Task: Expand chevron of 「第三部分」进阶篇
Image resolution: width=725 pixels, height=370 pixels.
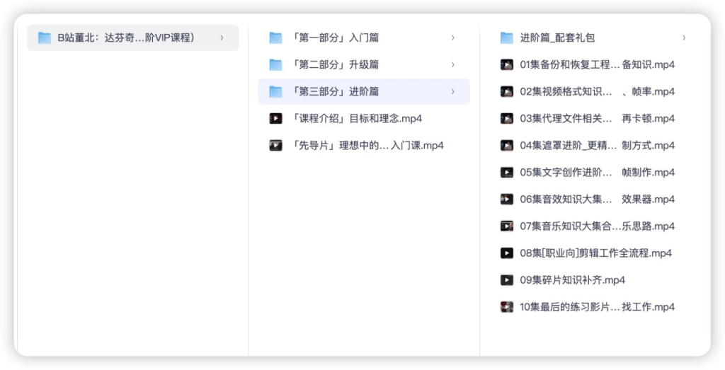Action: pyautogui.click(x=452, y=91)
